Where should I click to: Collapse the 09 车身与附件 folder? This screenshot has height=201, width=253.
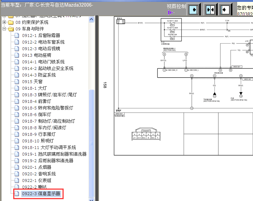click(4, 29)
